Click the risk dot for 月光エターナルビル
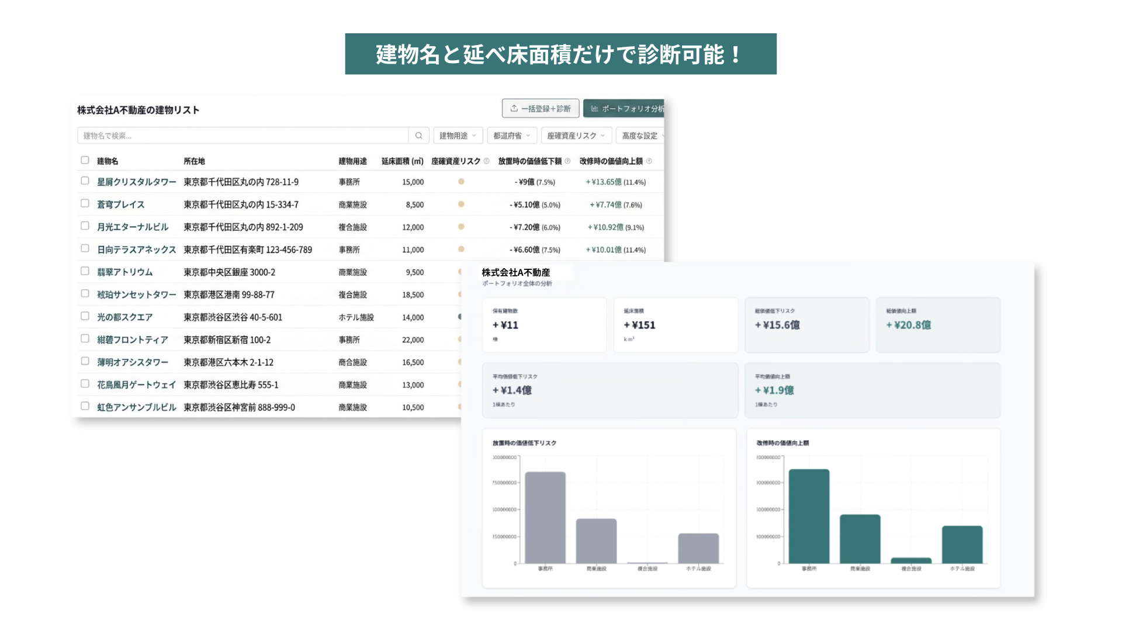Image resolution: width=1122 pixels, height=631 pixels. tap(461, 227)
